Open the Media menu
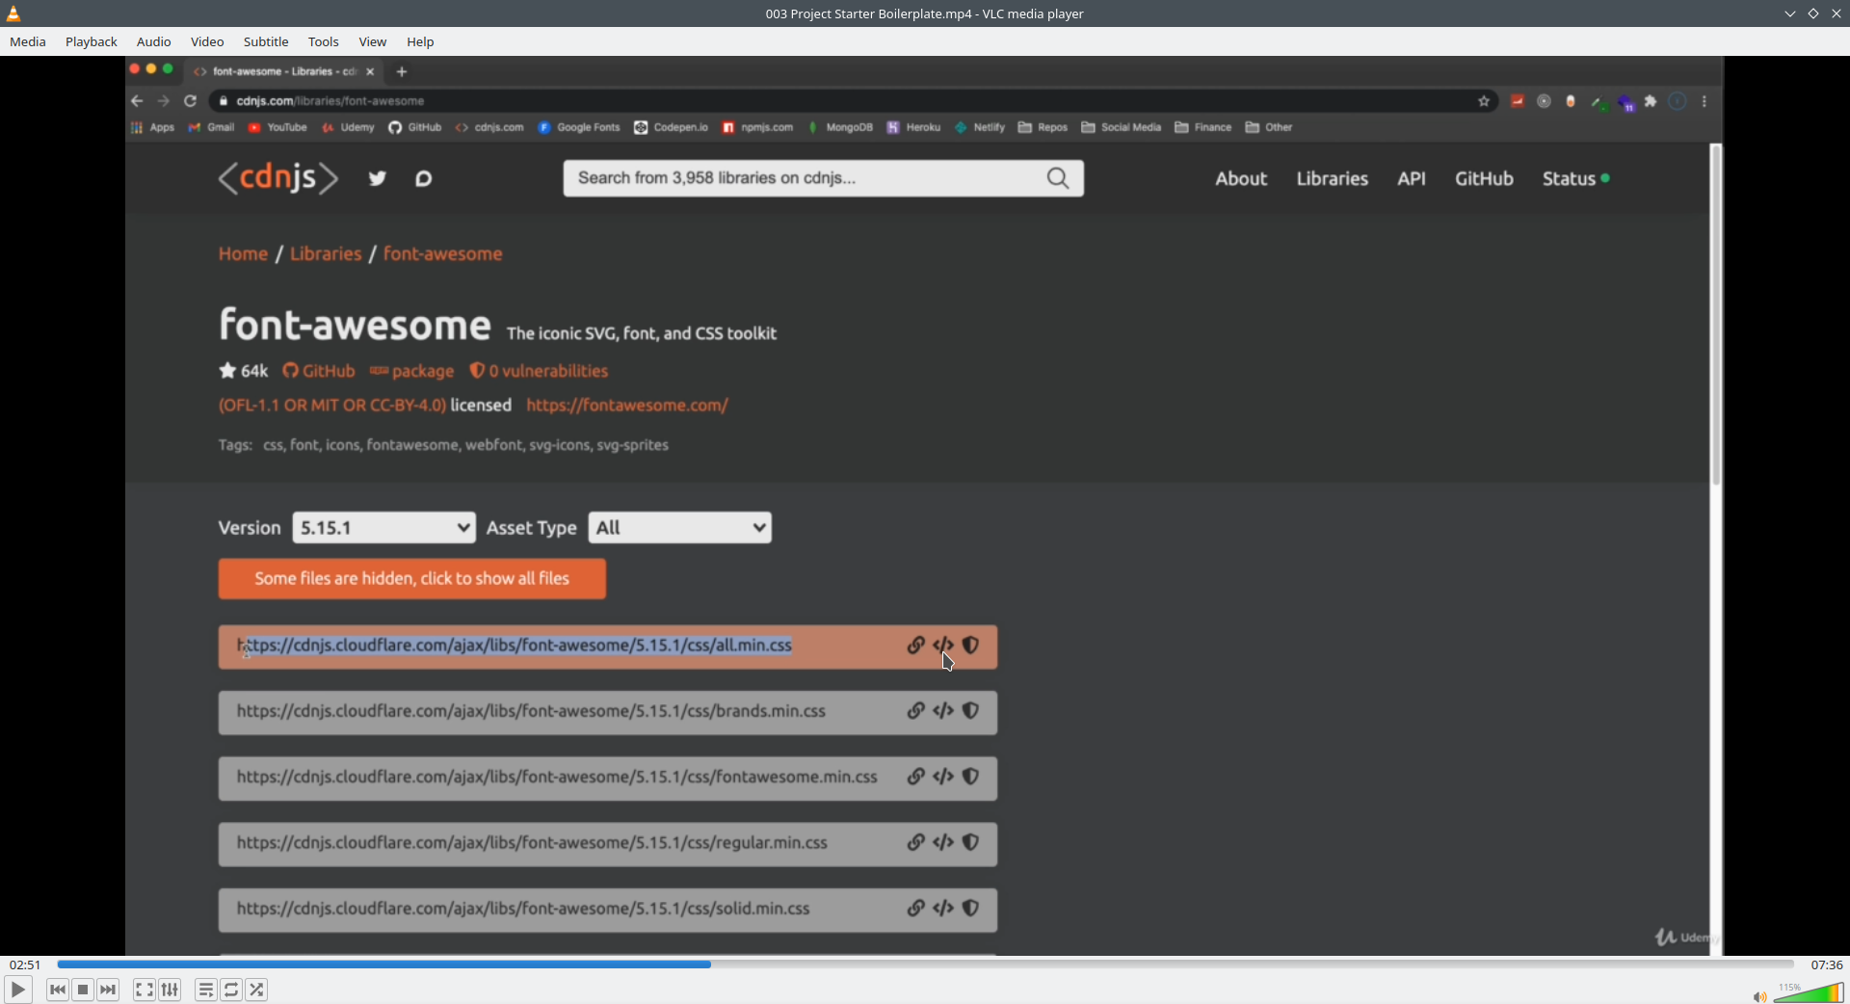This screenshot has width=1850, height=1004. [x=28, y=41]
